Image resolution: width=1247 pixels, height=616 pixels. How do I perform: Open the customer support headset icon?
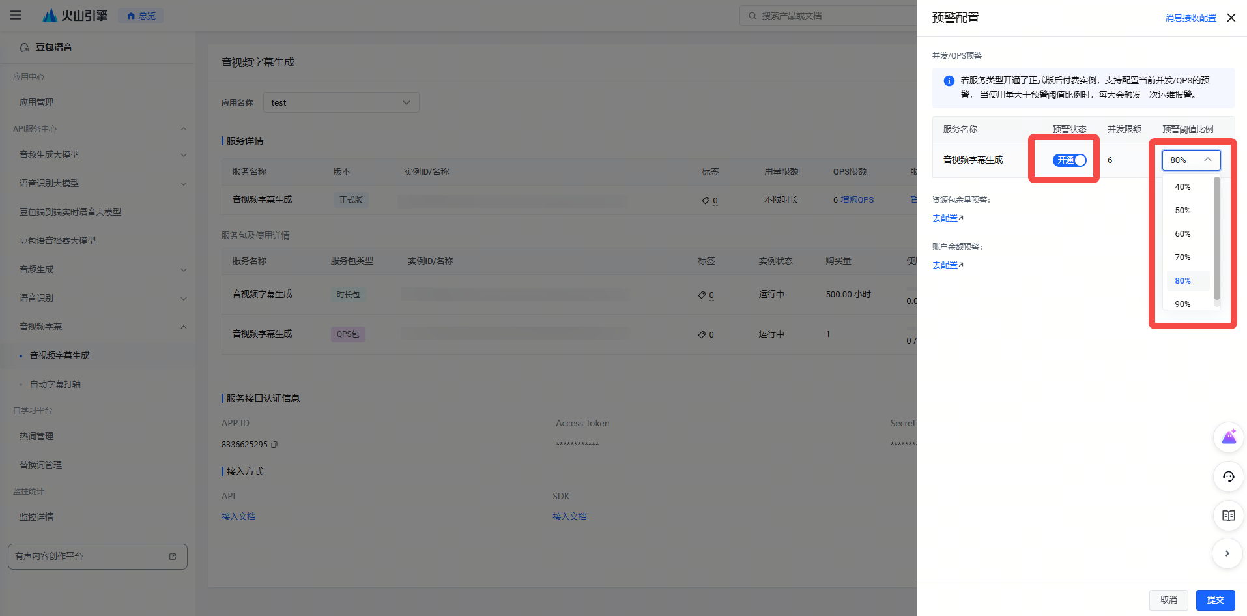[x=1229, y=477]
